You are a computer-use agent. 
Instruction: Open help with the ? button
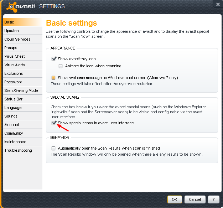213,199
